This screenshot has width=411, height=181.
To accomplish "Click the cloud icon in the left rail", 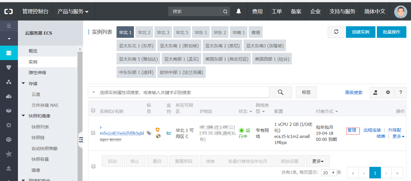I will 9,96.
